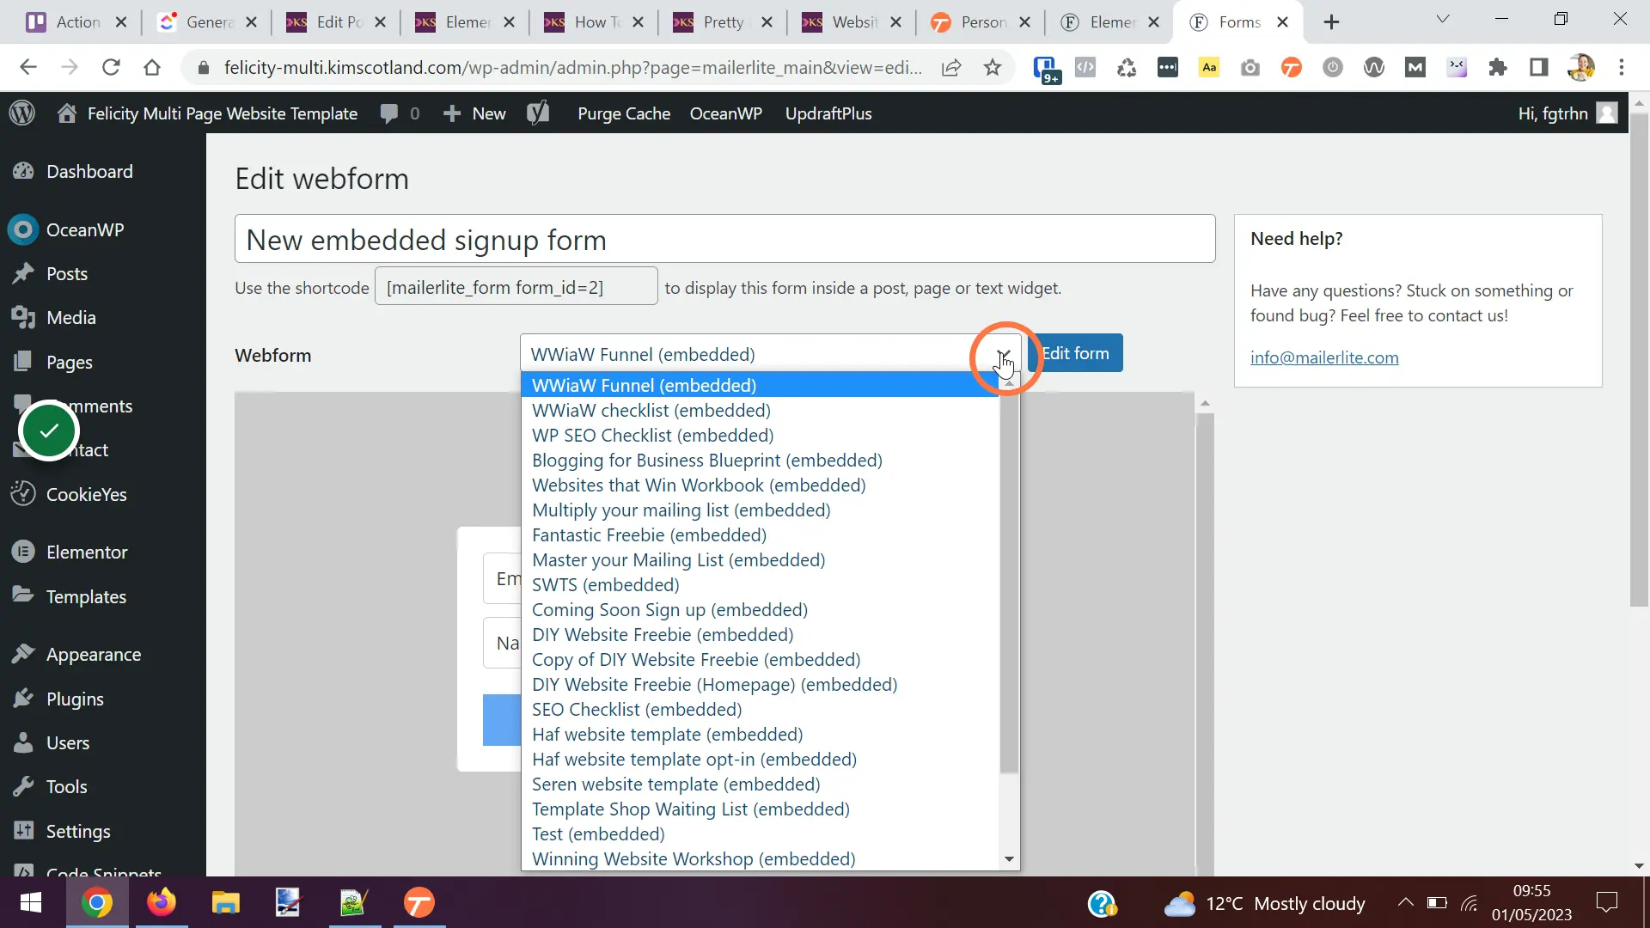Open Felicity Multi Page Website Template link
This screenshot has width=1650, height=928.
pyautogui.click(x=207, y=113)
